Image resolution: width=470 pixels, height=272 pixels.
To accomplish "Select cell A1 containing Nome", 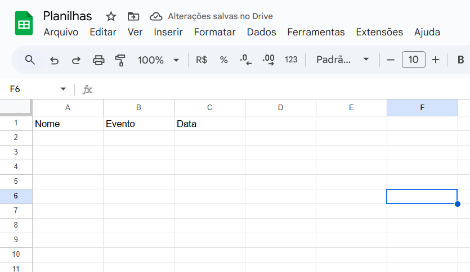I will 68,124.
